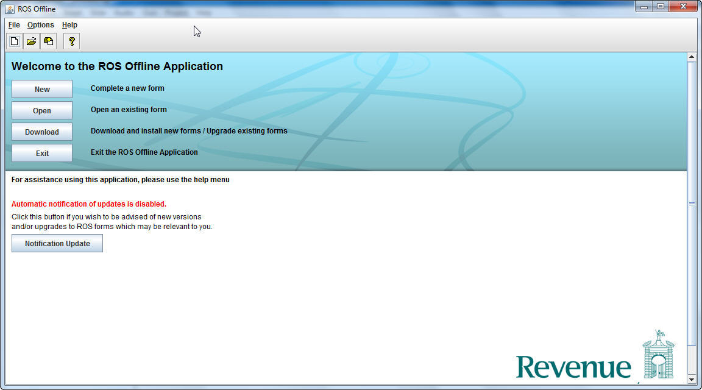
Task: Maximize the ROS Offline window
Action: click(661, 6)
